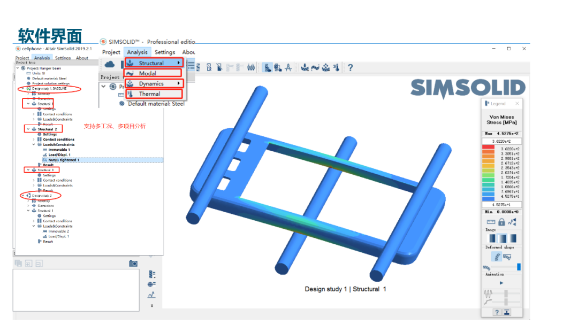Collapse the Design study 2 node

[23, 196]
